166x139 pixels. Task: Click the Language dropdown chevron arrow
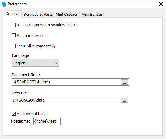click(57, 63)
